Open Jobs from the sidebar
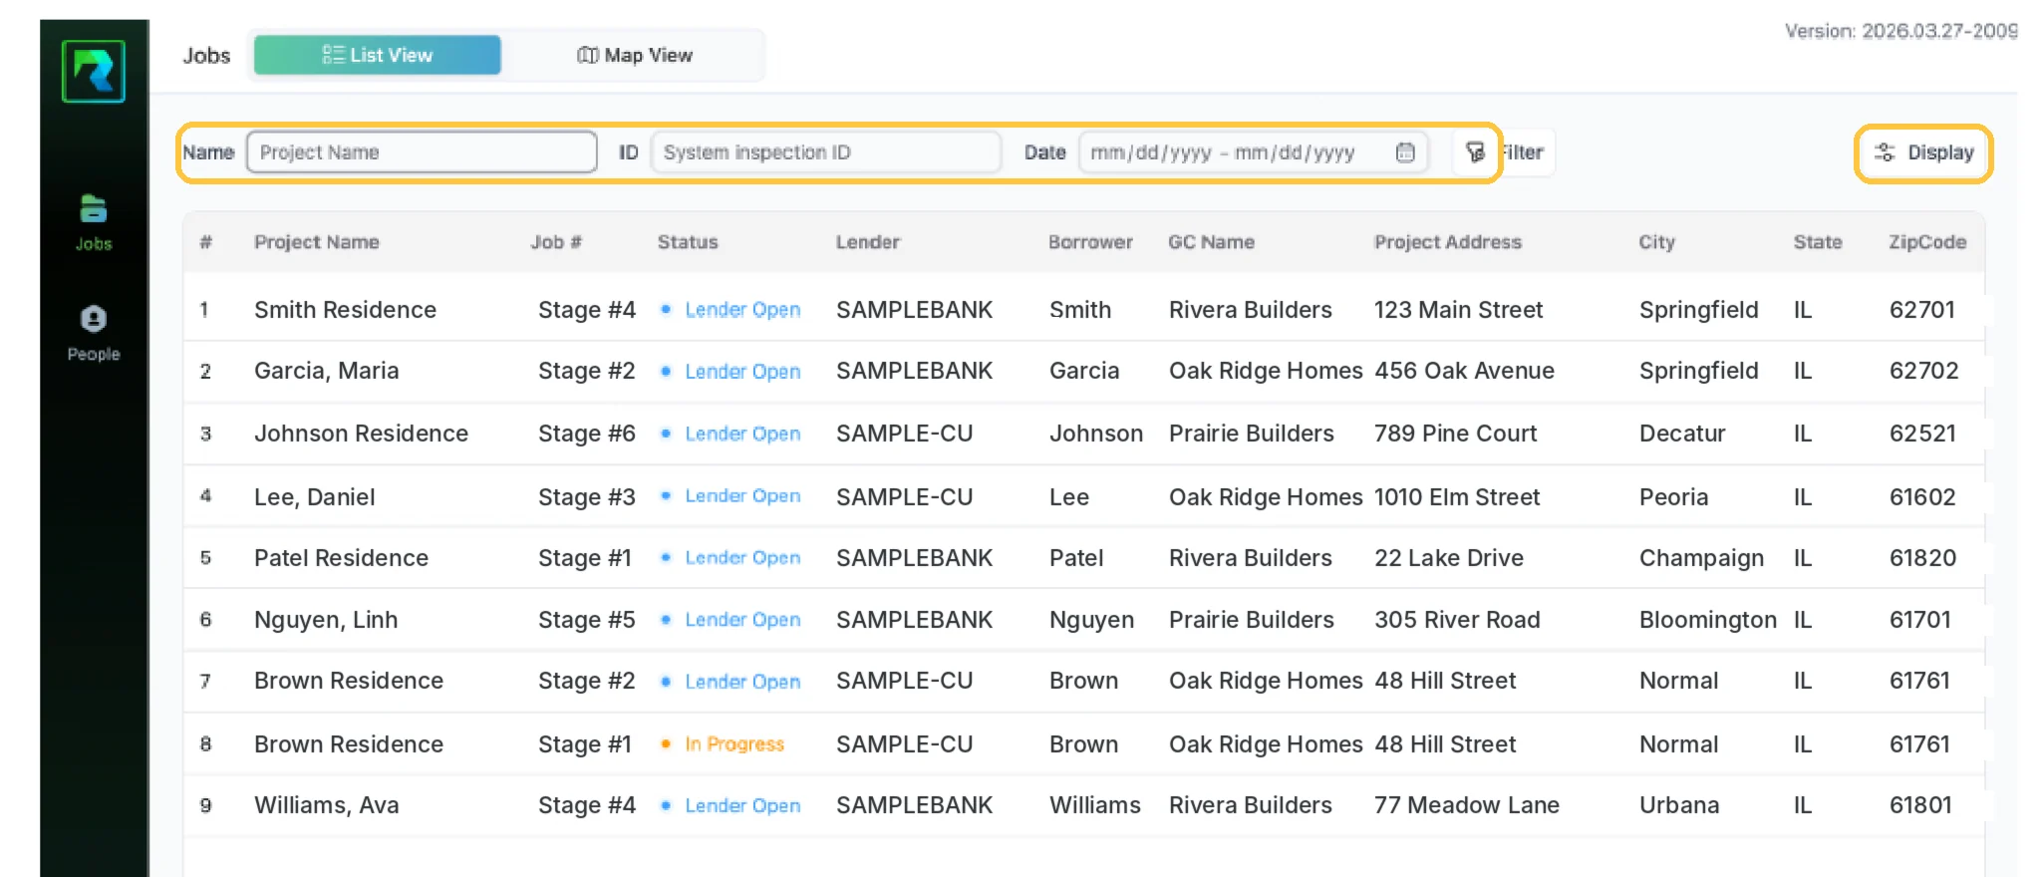This screenshot has width=2041, height=877. click(x=94, y=223)
